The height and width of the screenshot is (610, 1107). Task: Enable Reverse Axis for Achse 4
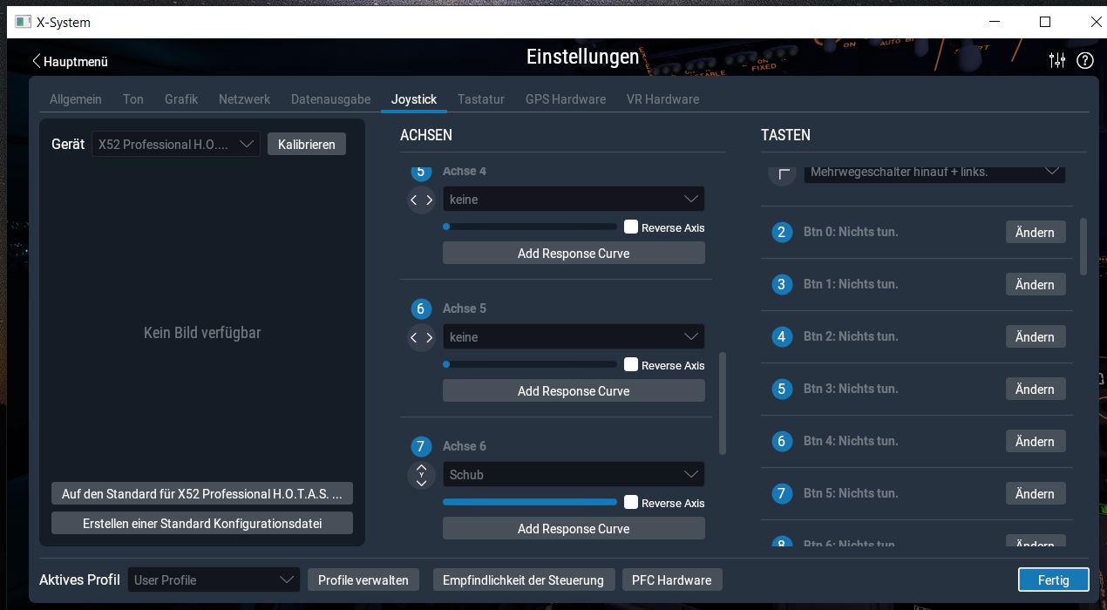pos(631,227)
